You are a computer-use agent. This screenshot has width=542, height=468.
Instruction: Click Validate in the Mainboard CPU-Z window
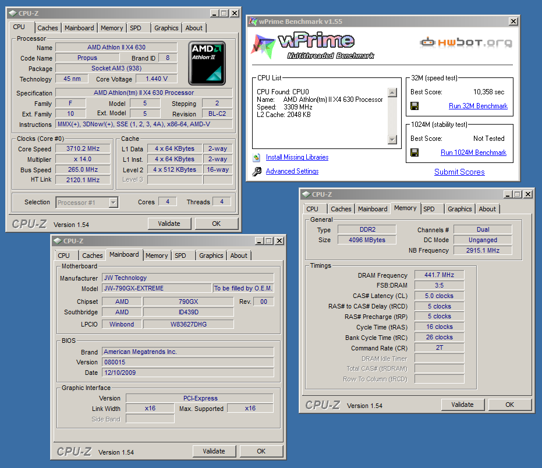point(214,451)
